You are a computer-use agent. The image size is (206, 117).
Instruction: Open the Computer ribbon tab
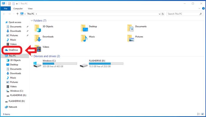tap(18, 9)
